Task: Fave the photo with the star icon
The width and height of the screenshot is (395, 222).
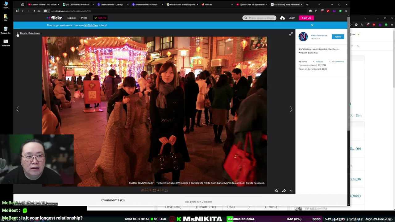Action: coord(276,191)
